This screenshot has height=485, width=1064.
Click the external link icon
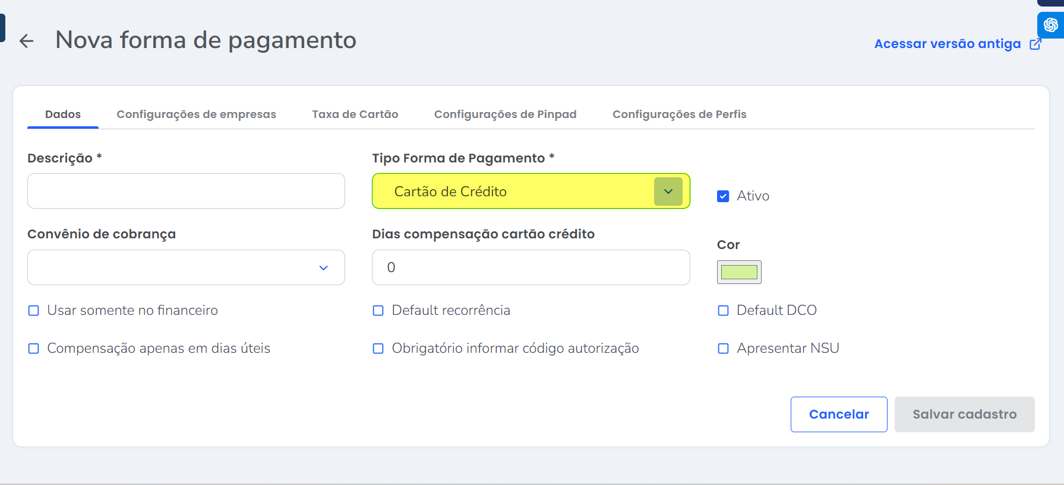pyautogui.click(x=1035, y=44)
